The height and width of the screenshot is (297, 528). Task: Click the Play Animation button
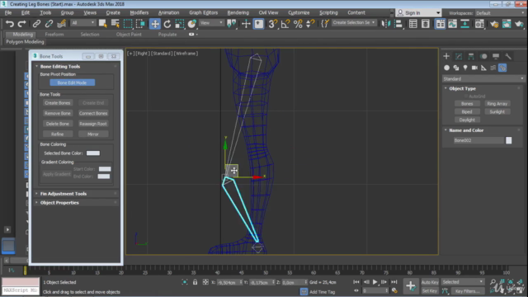[x=375, y=282]
